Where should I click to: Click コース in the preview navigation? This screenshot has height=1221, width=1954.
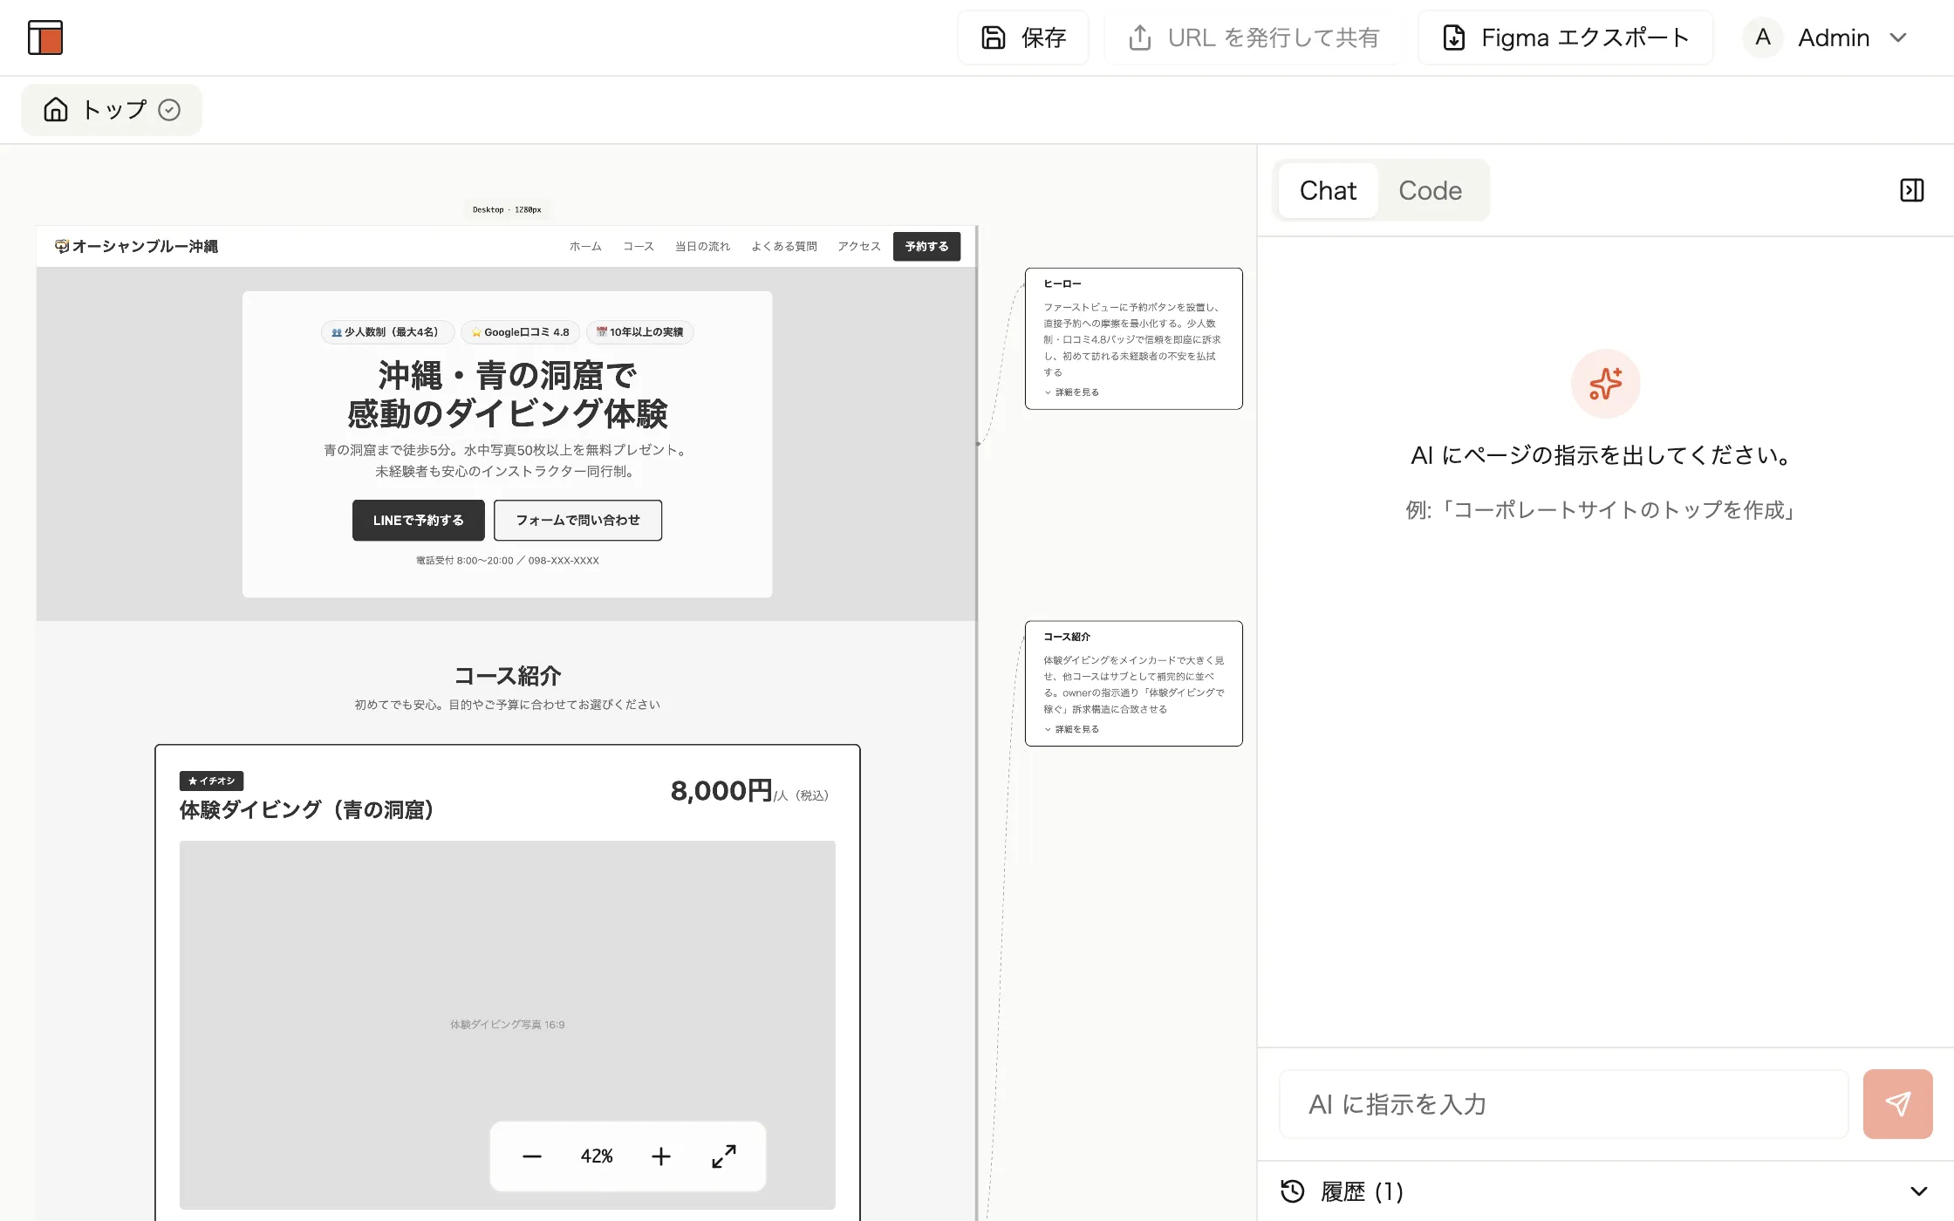tap(639, 247)
